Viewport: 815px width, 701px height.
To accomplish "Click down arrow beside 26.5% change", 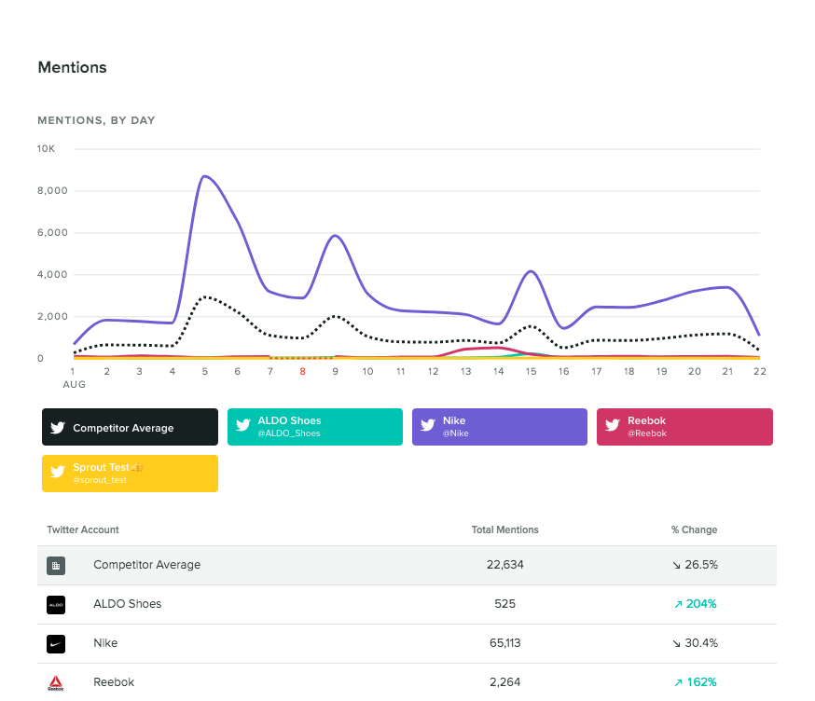I will point(676,566).
